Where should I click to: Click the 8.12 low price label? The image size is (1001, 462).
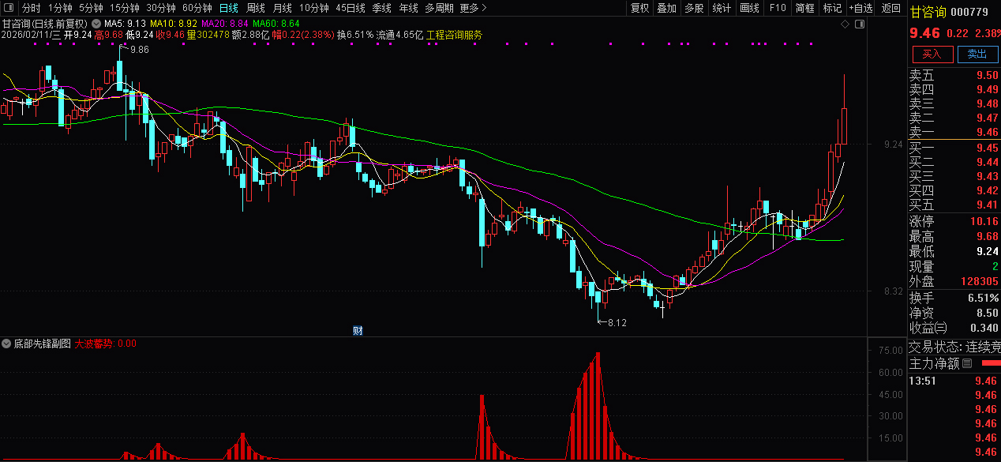(617, 323)
